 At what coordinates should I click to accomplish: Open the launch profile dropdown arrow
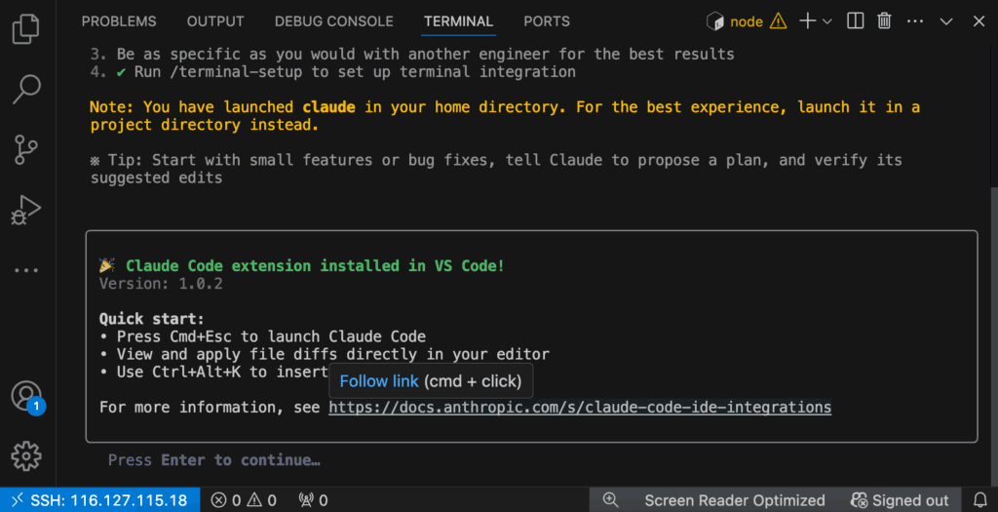coord(827,21)
